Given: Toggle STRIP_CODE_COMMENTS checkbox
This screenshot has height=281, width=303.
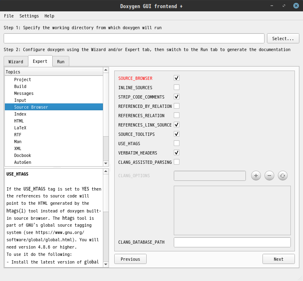Looking at the screenshot, I should coord(177,97).
